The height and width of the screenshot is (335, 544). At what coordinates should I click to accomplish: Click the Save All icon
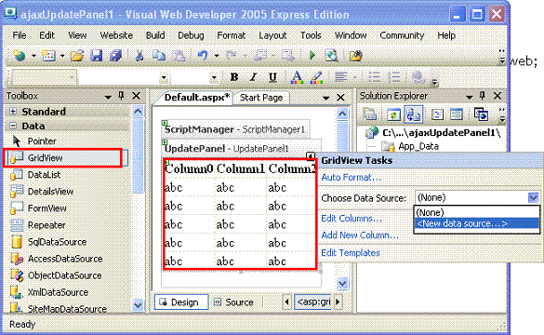click(x=115, y=56)
